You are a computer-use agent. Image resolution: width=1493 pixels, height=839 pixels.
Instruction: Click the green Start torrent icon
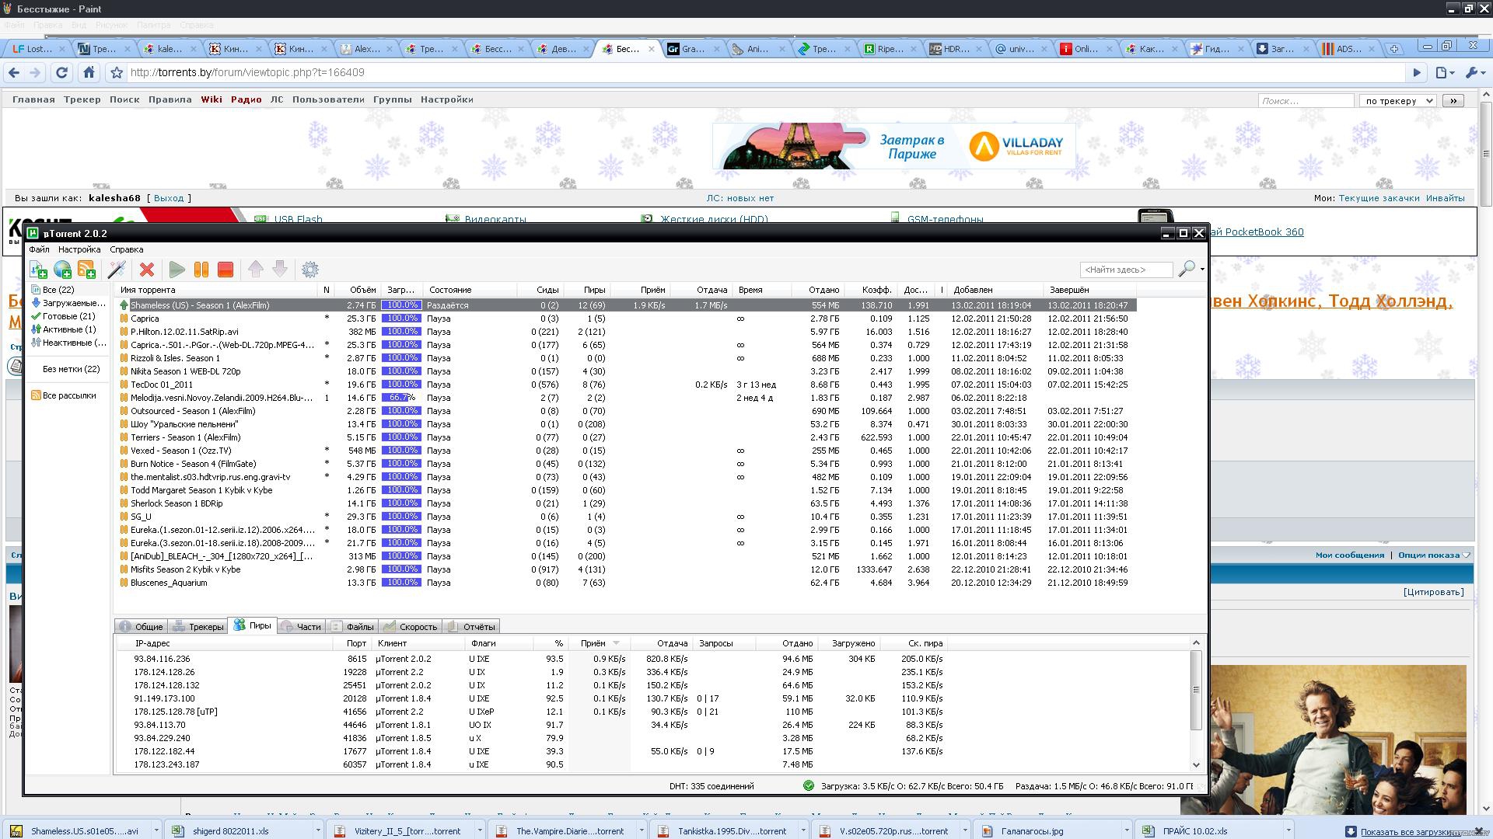pos(177,270)
